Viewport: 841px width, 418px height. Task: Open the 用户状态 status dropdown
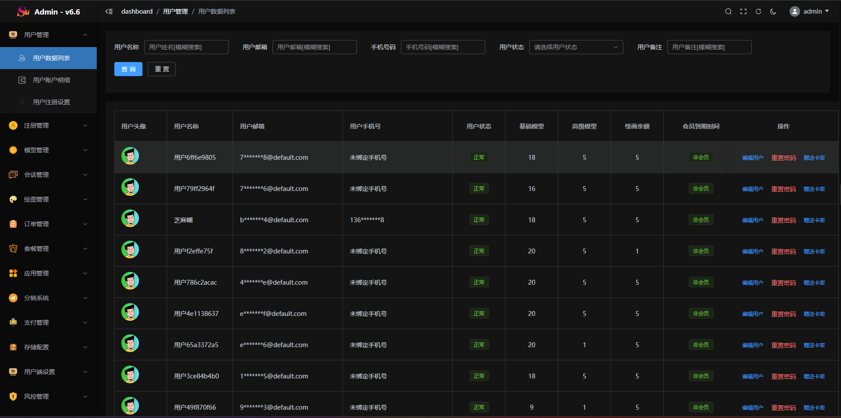point(576,47)
